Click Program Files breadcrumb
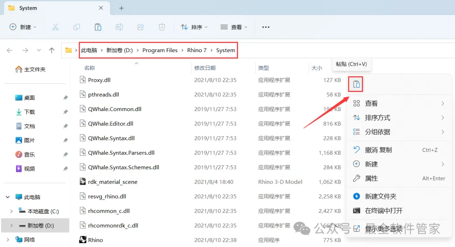Image resolution: width=455 pixels, height=247 pixels. (x=160, y=50)
